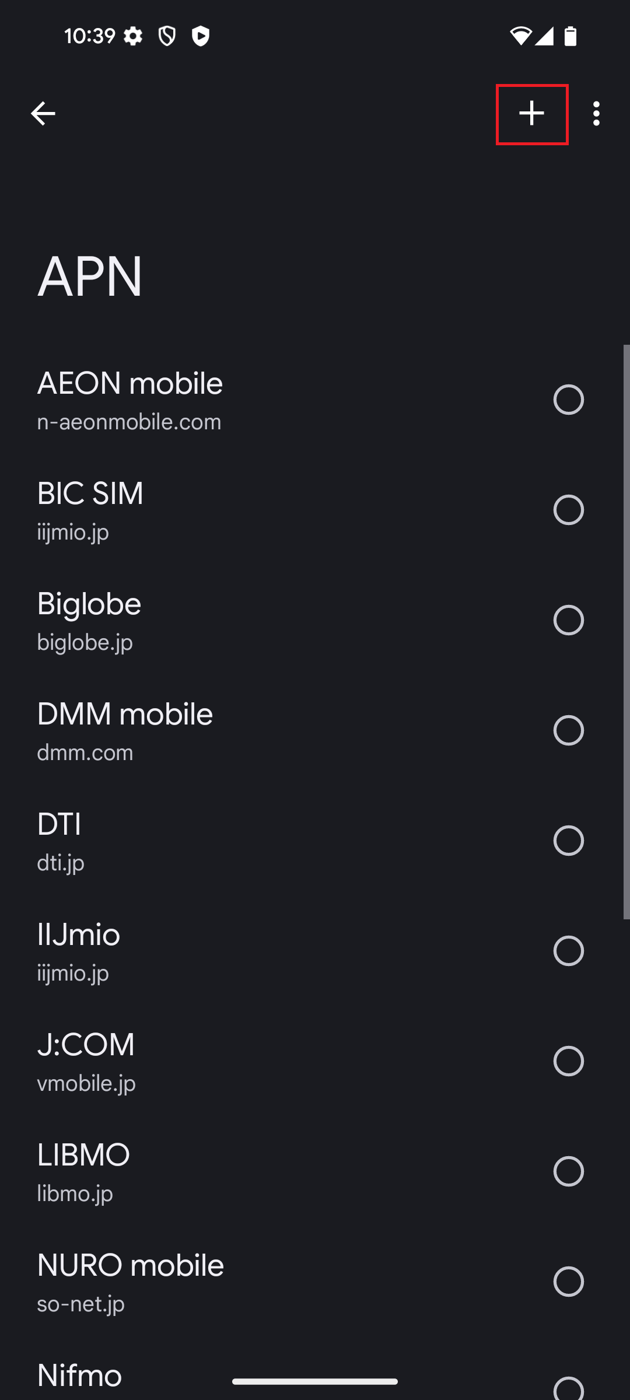The height and width of the screenshot is (1400, 630).
Task: Select the AEON mobile radio button
Action: pos(568,400)
